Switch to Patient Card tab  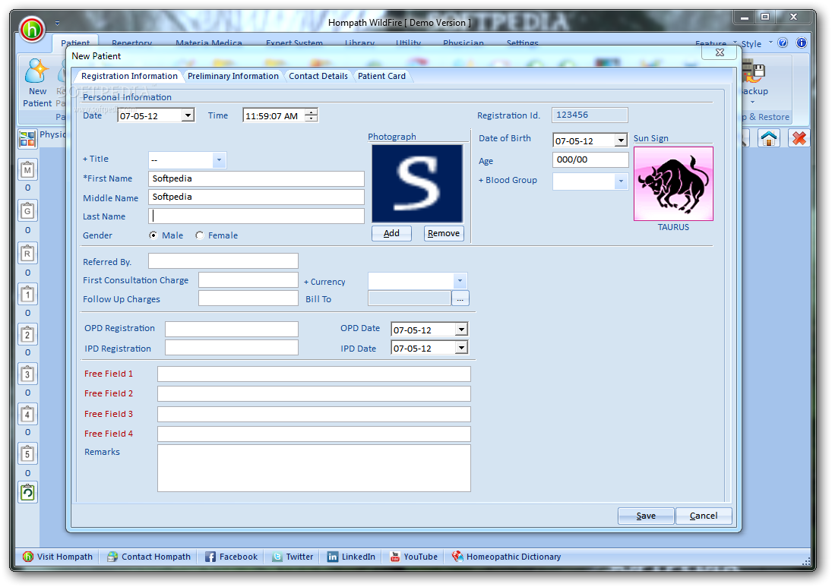pyautogui.click(x=381, y=76)
